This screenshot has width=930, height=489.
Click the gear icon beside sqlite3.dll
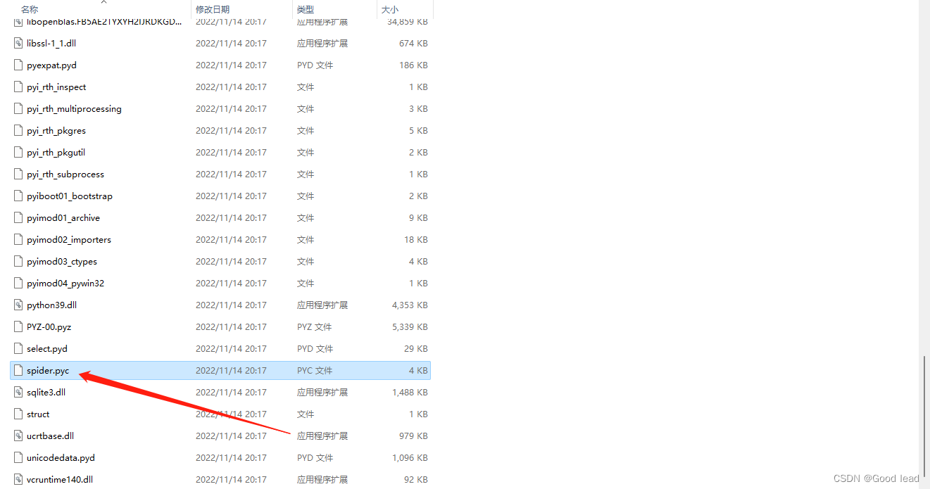pyautogui.click(x=17, y=392)
